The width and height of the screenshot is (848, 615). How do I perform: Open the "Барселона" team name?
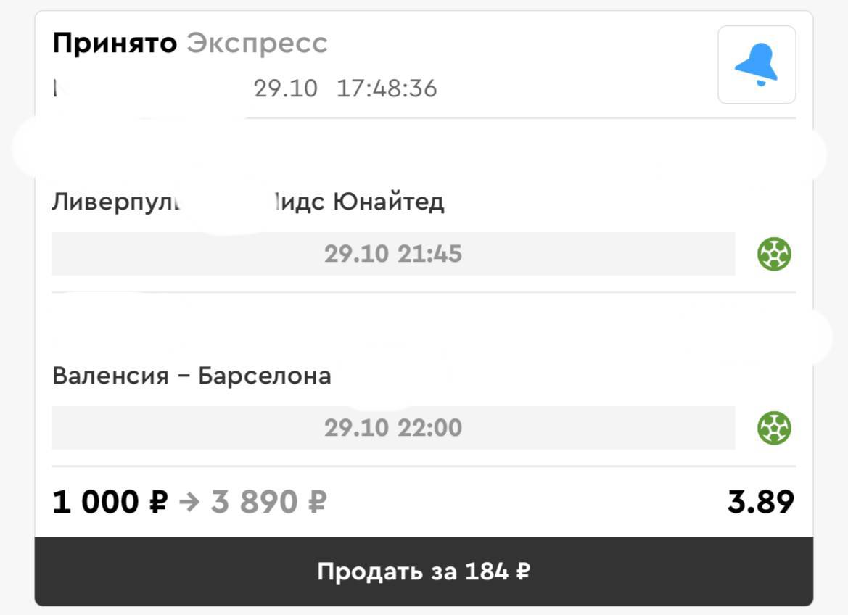[264, 376]
